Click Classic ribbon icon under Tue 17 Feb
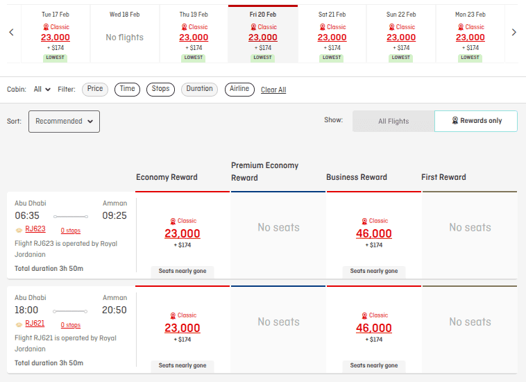Image resolution: width=526 pixels, height=382 pixels. [46, 27]
